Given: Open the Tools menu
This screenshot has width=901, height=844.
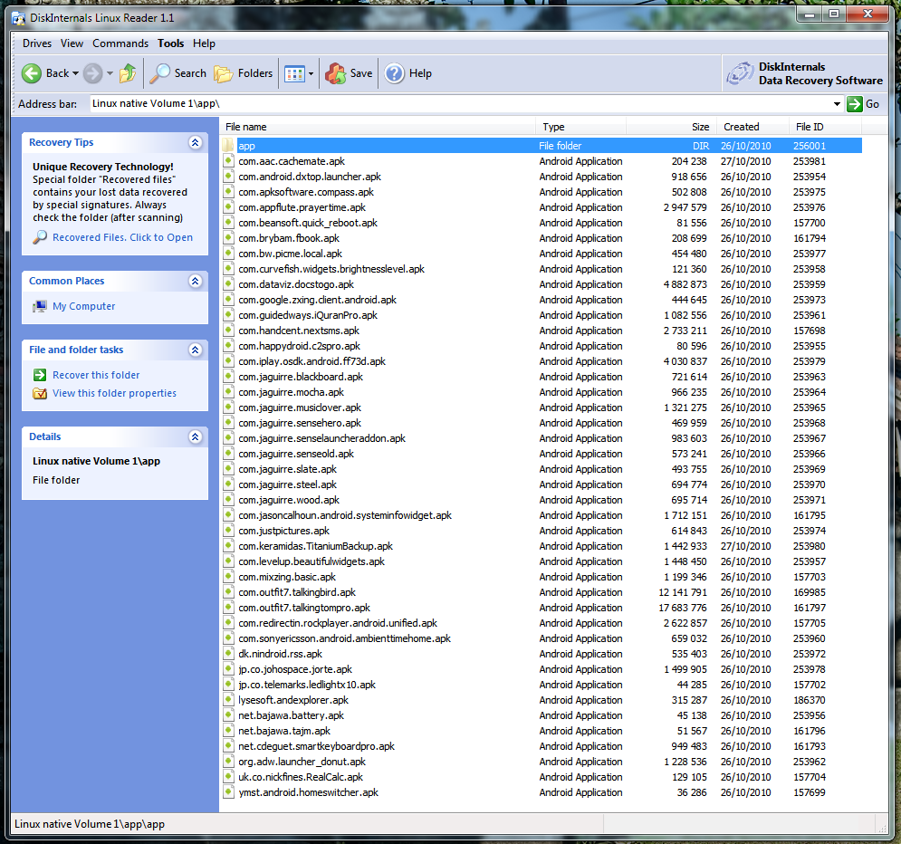Looking at the screenshot, I should 170,43.
